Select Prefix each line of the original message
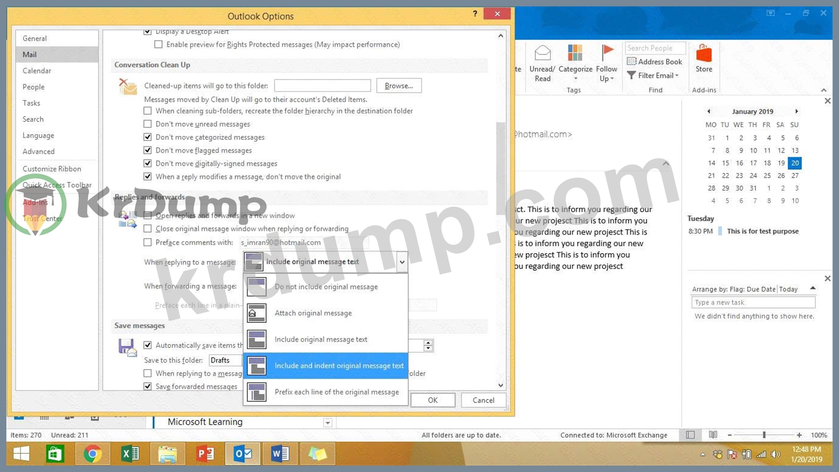 click(x=326, y=392)
